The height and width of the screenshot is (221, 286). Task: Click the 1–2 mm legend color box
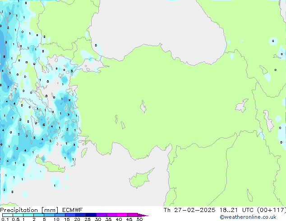28,215
